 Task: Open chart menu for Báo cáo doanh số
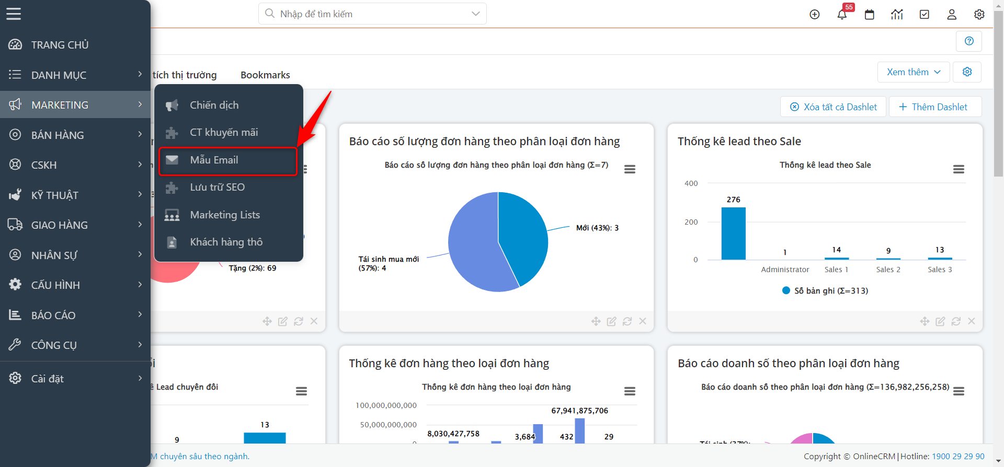(959, 391)
